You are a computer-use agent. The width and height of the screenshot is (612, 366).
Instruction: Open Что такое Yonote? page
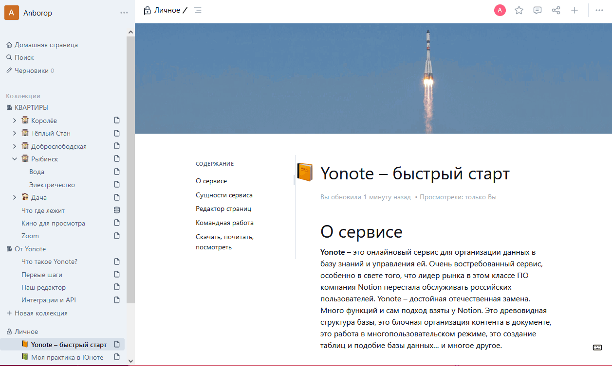(x=49, y=261)
